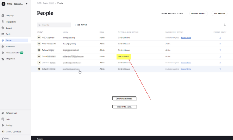Open Transactions in the sidebar menu
Screen dimensions: 233x140
pos(11,22)
